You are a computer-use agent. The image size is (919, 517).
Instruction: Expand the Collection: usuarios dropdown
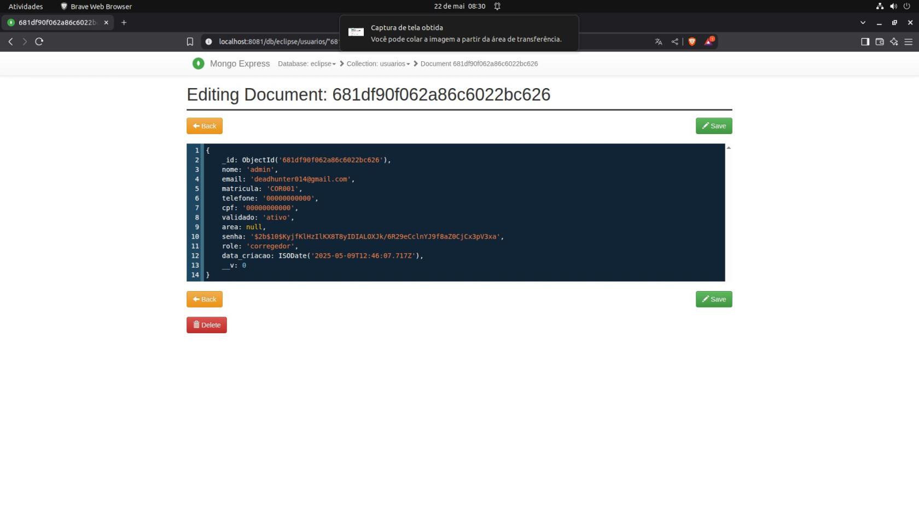coord(378,63)
